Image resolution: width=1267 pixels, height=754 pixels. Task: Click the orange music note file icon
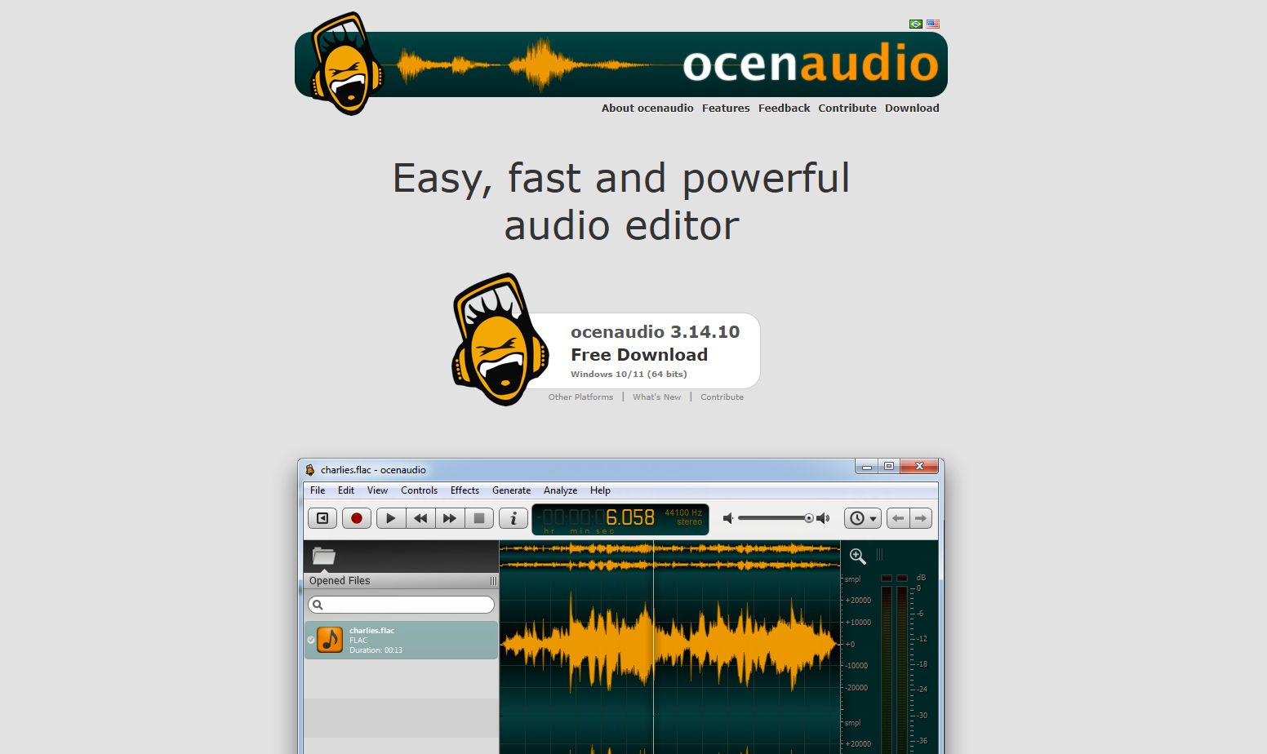pos(330,640)
